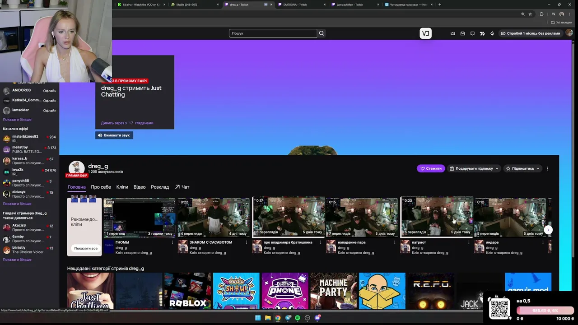Open the Prime Loot crown icon

(453, 33)
